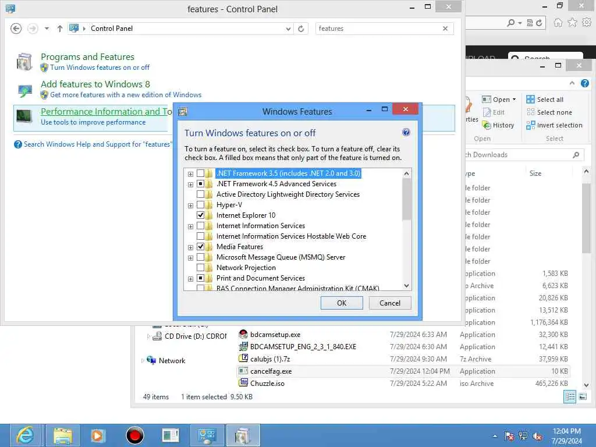Open the Control Panel address dropdown

(x=288, y=29)
